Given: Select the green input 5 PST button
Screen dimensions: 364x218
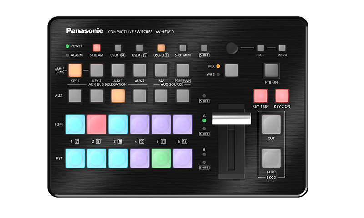Looking at the screenshot, I should (161, 158).
